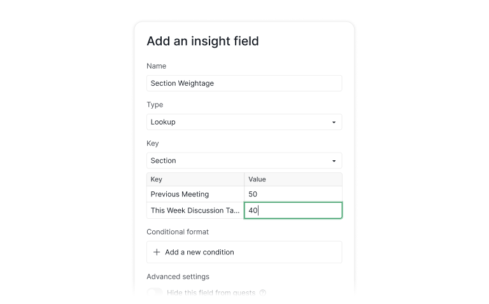Expand the Key dropdown showing Section
The height and width of the screenshot is (304, 489).
point(244,161)
